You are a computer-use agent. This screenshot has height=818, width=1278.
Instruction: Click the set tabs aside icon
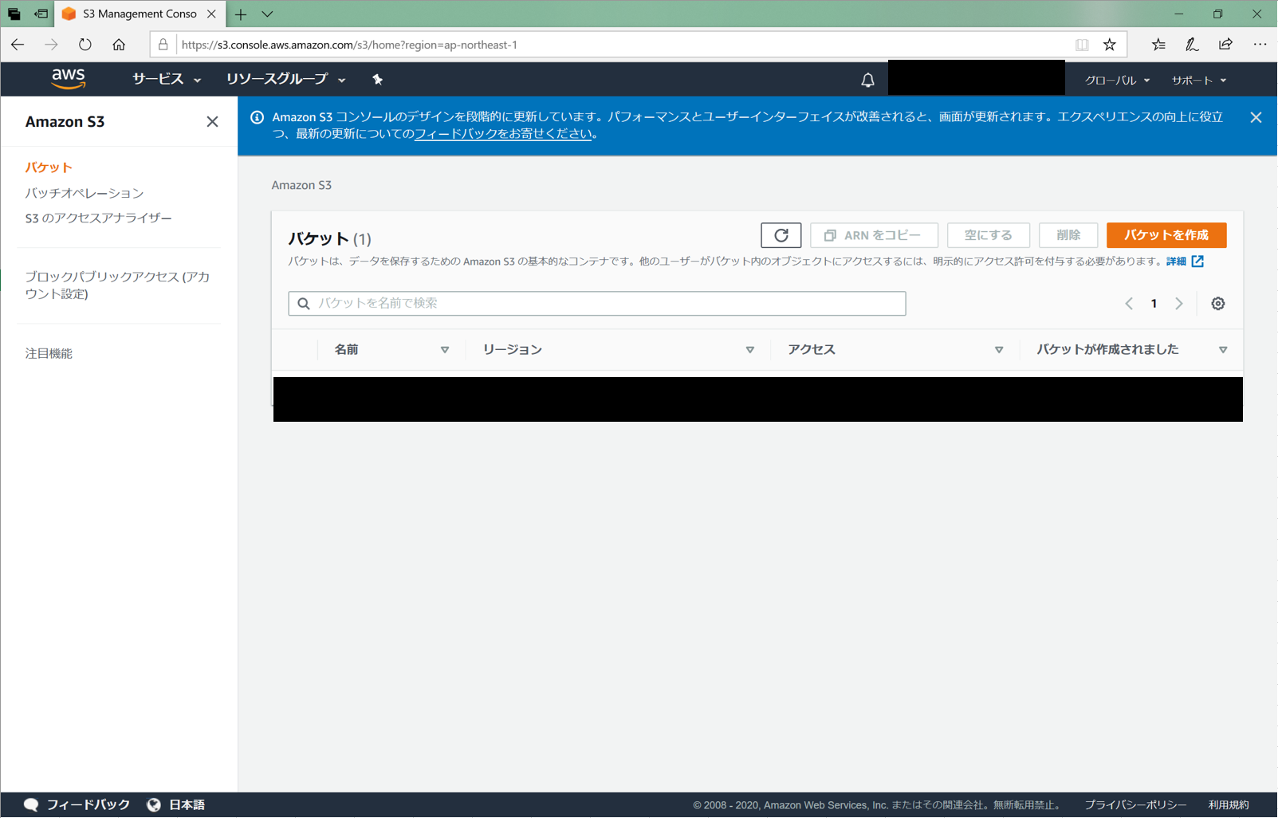pyautogui.click(x=41, y=14)
